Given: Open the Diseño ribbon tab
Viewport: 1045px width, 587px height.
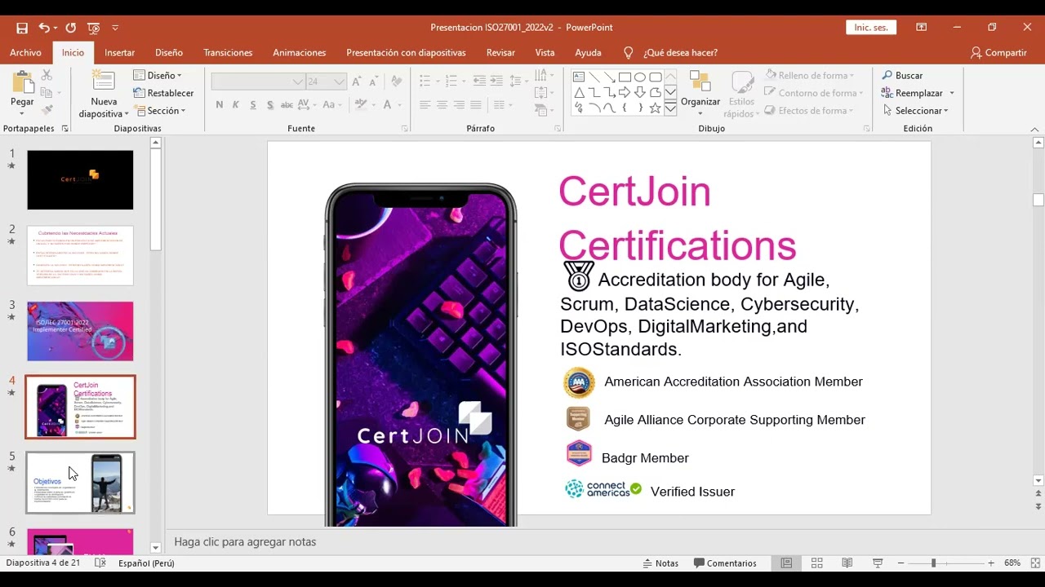Looking at the screenshot, I should [x=169, y=53].
